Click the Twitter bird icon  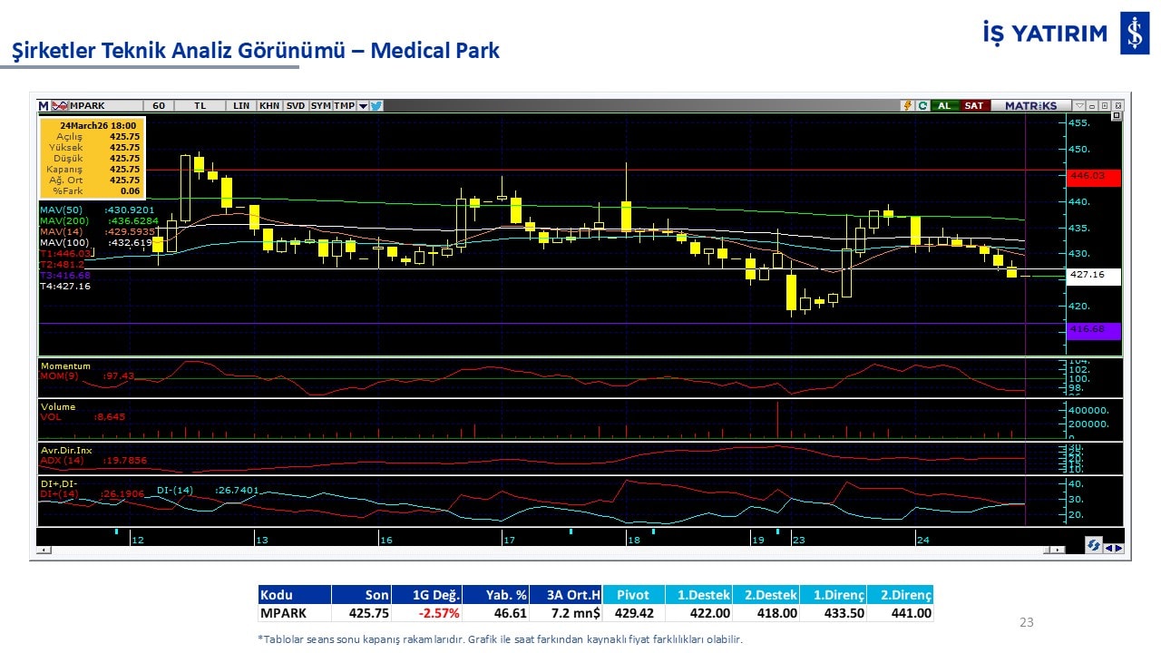(376, 105)
